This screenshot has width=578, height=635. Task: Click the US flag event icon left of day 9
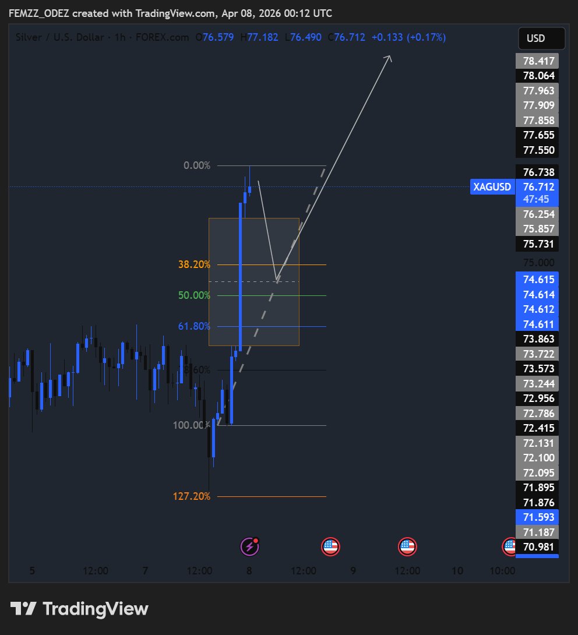pyautogui.click(x=330, y=546)
